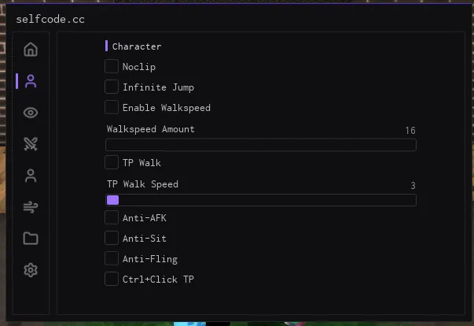Turn on the TP Walk checkbox

tap(112, 162)
